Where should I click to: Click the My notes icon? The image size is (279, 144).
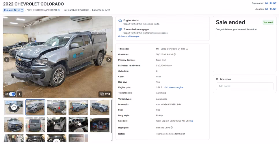217,79
